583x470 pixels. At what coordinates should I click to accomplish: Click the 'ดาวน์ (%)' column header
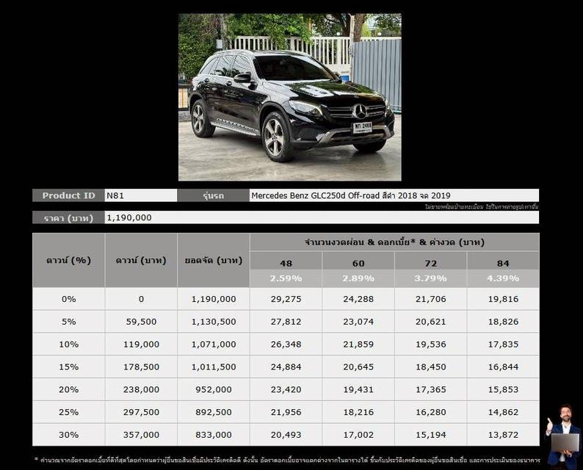[68, 260]
